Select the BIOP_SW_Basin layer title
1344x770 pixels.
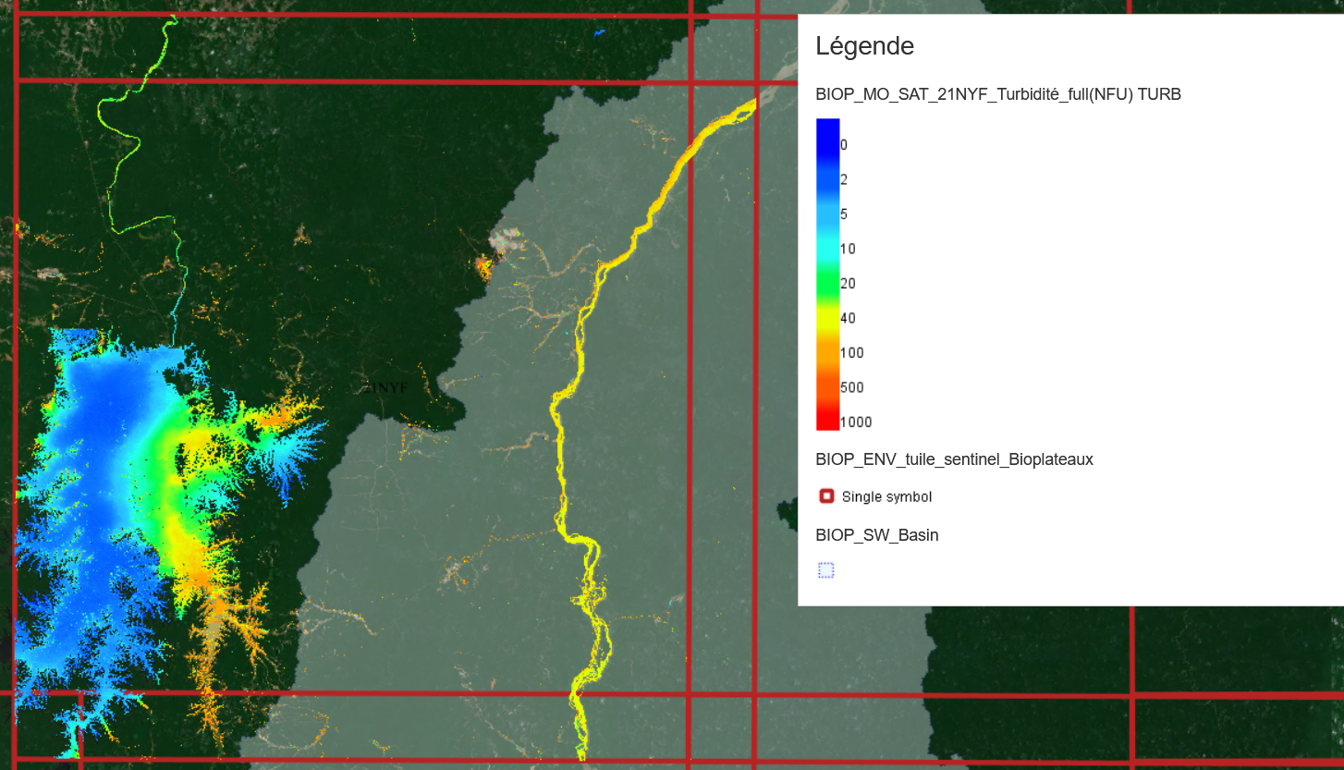[876, 535]
